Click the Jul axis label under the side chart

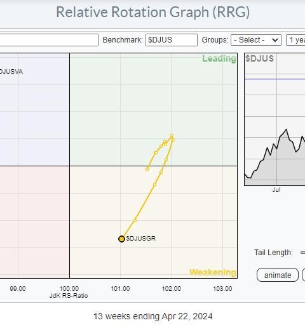[276, 190]
